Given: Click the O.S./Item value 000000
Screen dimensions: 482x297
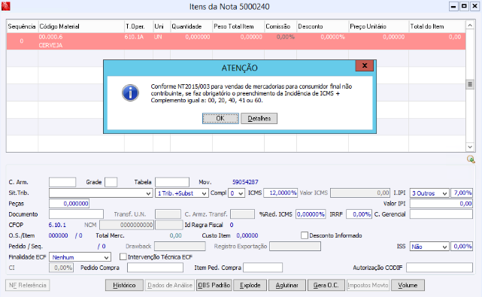Looking at the screenshot, I should pos(58,235).
